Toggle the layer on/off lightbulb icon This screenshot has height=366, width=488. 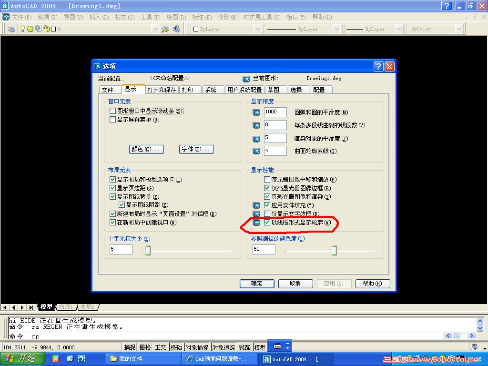[22, 29]
